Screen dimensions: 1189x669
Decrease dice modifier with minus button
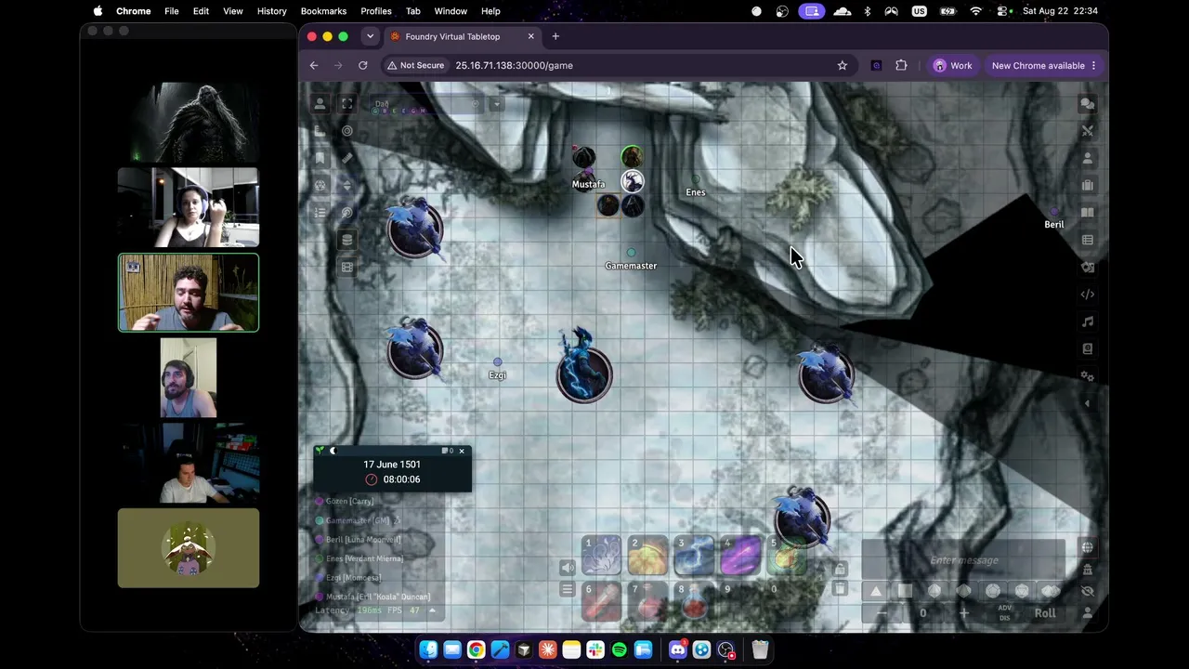882,613
